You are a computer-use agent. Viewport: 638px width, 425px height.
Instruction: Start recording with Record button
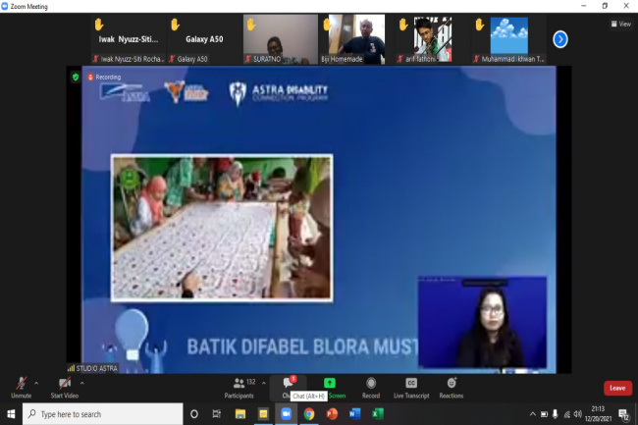(x=371, y=388)
